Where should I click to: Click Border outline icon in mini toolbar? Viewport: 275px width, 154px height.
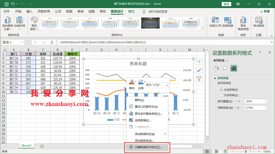pyautogui.click(x=141, y=82)
